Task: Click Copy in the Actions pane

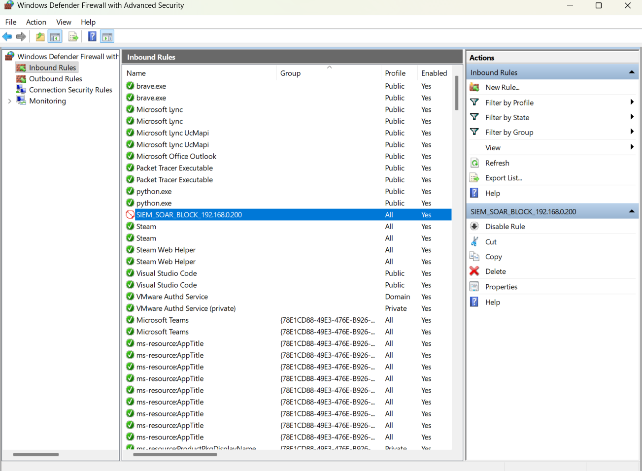Action: pyautogui.click(x=493, y=257)
